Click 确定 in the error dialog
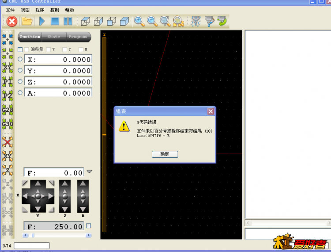331x252 pixels. coord(165,154)
